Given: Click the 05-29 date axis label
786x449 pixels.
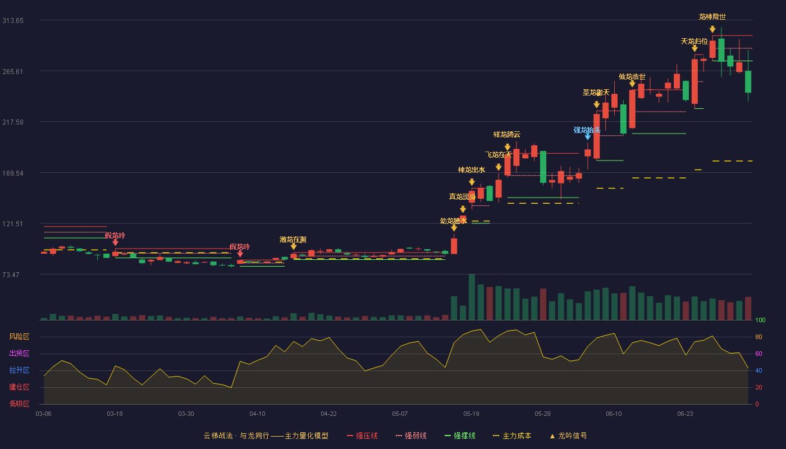Looking at the screenshot, I should [x=542, y=414].
